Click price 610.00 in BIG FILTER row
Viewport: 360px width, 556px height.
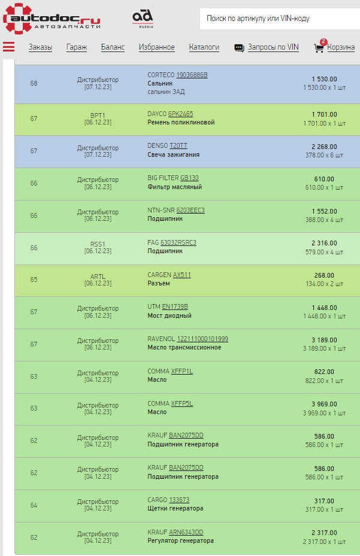tap(324, 179)
